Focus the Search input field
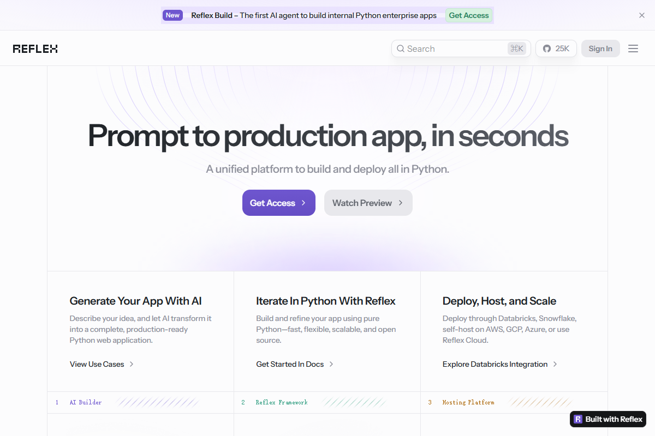The height and width of the screenshot is (436, 655). [x=453, y=49]
